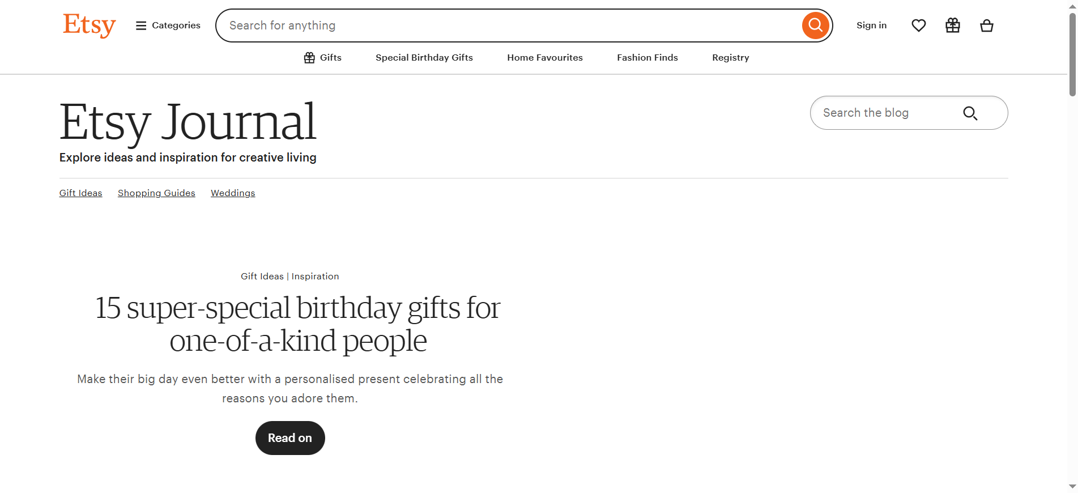This screenshot has height=493, width=1078.
Task: Select the Weddings tab
Action: (232, 193)
